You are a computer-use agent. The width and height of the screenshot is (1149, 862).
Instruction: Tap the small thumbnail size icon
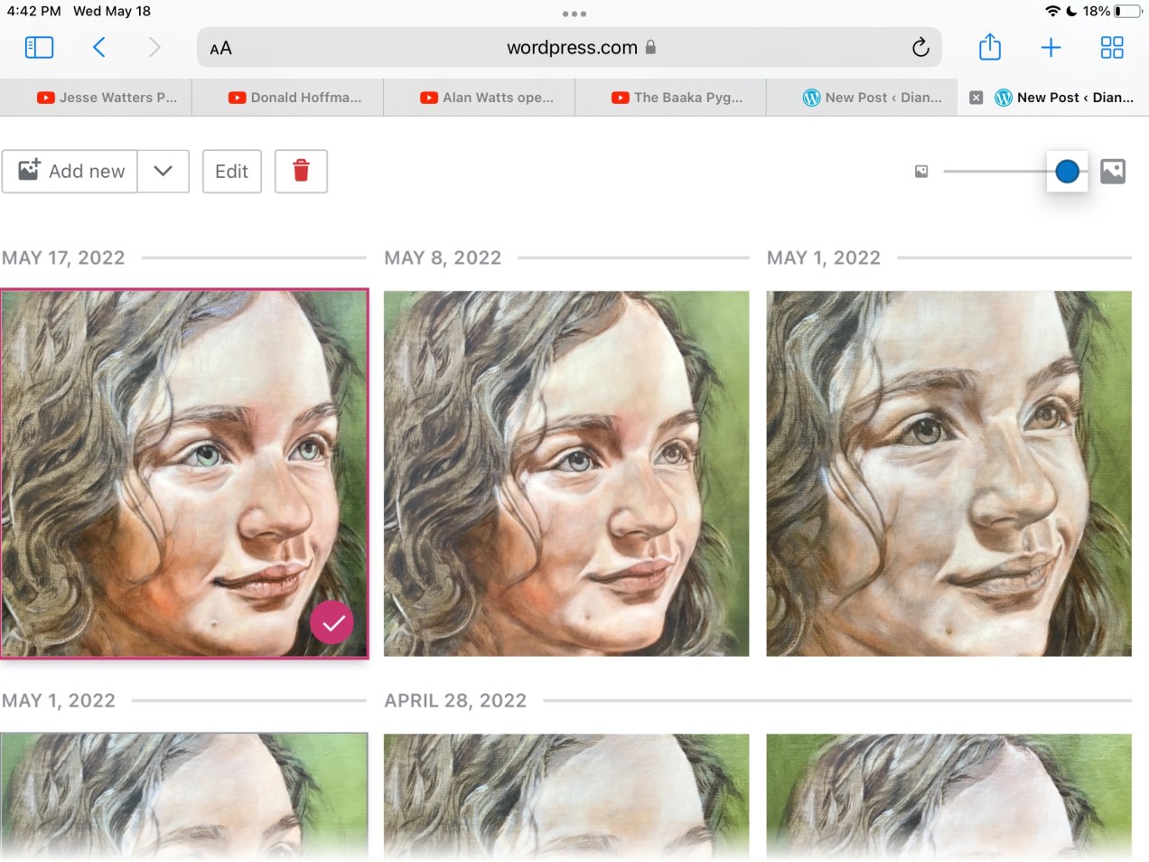pyautogui.click(x=921, y=171)
